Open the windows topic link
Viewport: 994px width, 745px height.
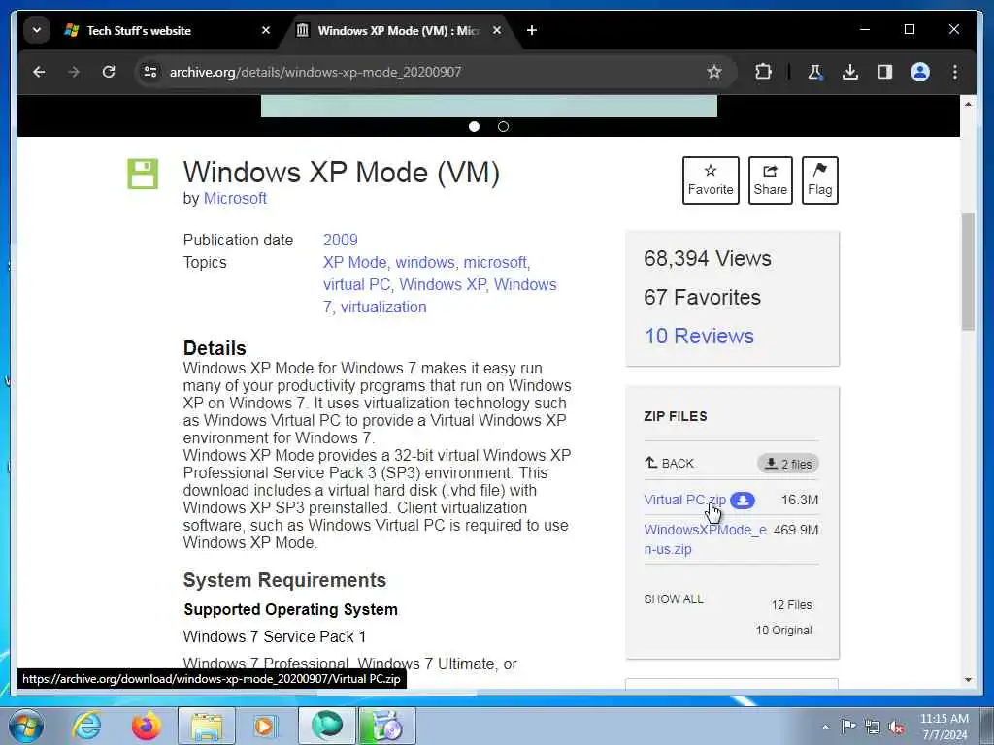click(425, 262)
